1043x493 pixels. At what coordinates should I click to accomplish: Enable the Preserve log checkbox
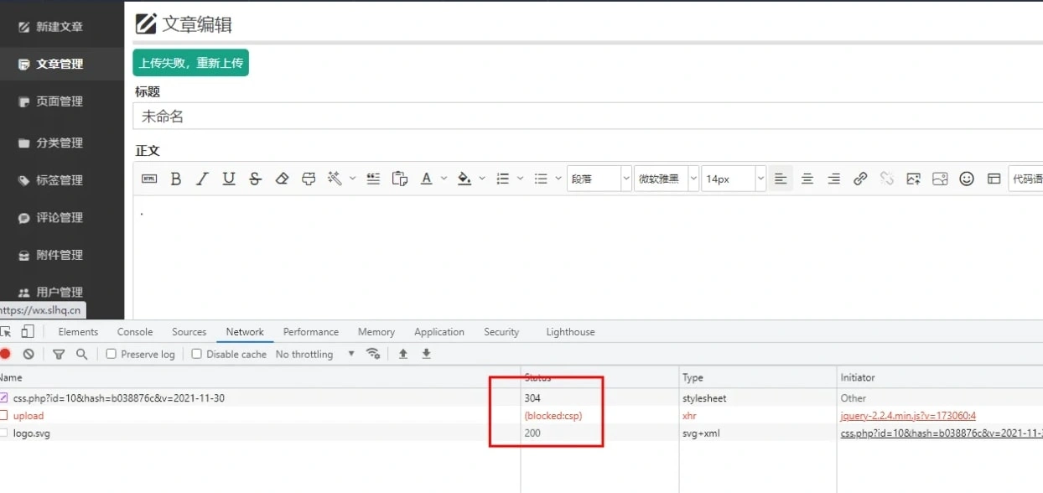pos(112,355)
